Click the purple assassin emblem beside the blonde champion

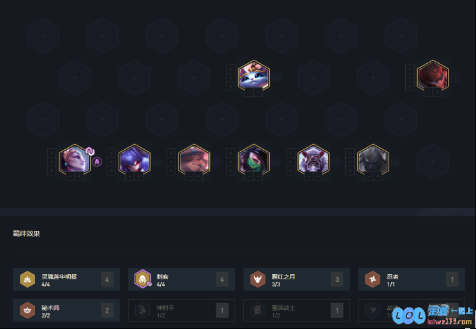97,162
